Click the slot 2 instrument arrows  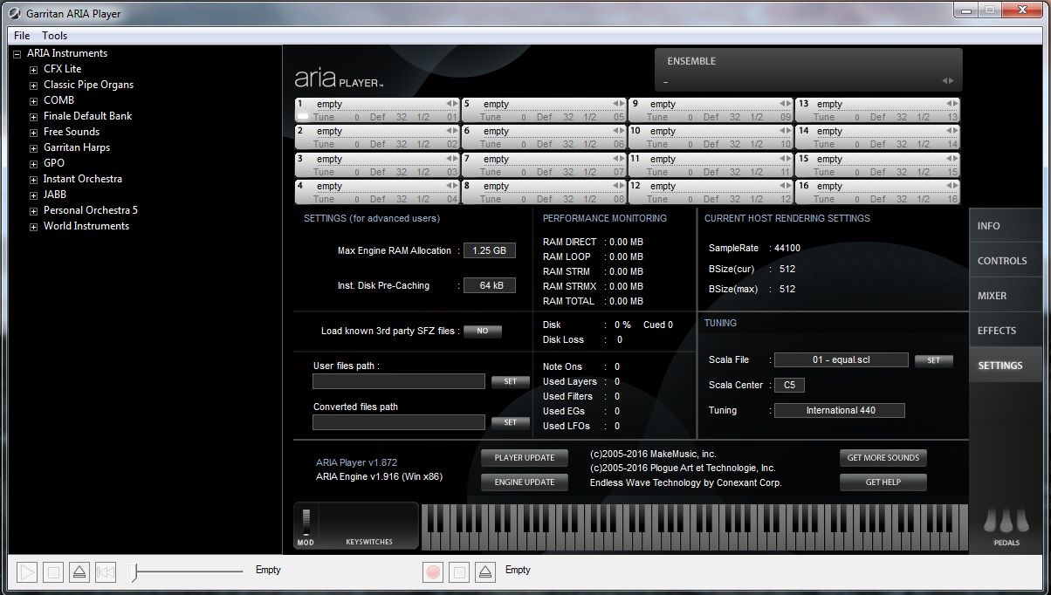click(x=451, y=131)
